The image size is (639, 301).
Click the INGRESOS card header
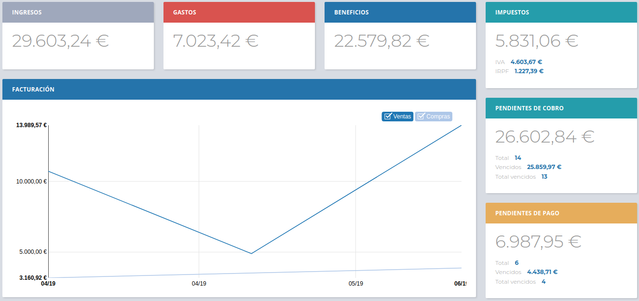coord(78,13)
